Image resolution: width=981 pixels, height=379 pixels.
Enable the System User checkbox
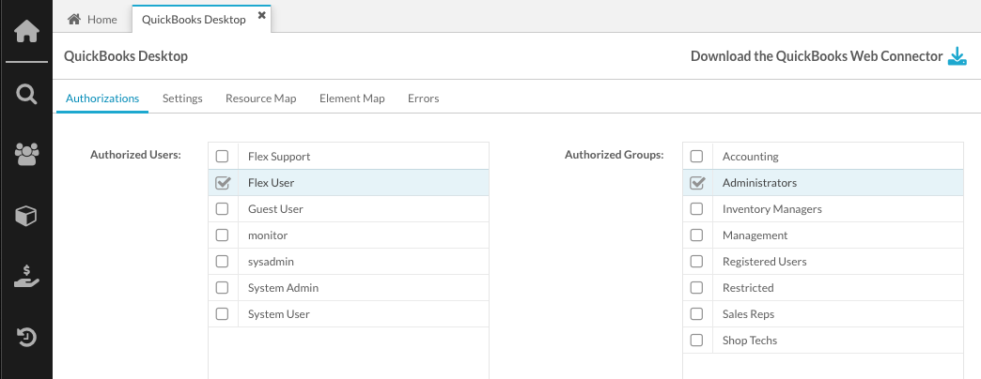coord(222,313)
